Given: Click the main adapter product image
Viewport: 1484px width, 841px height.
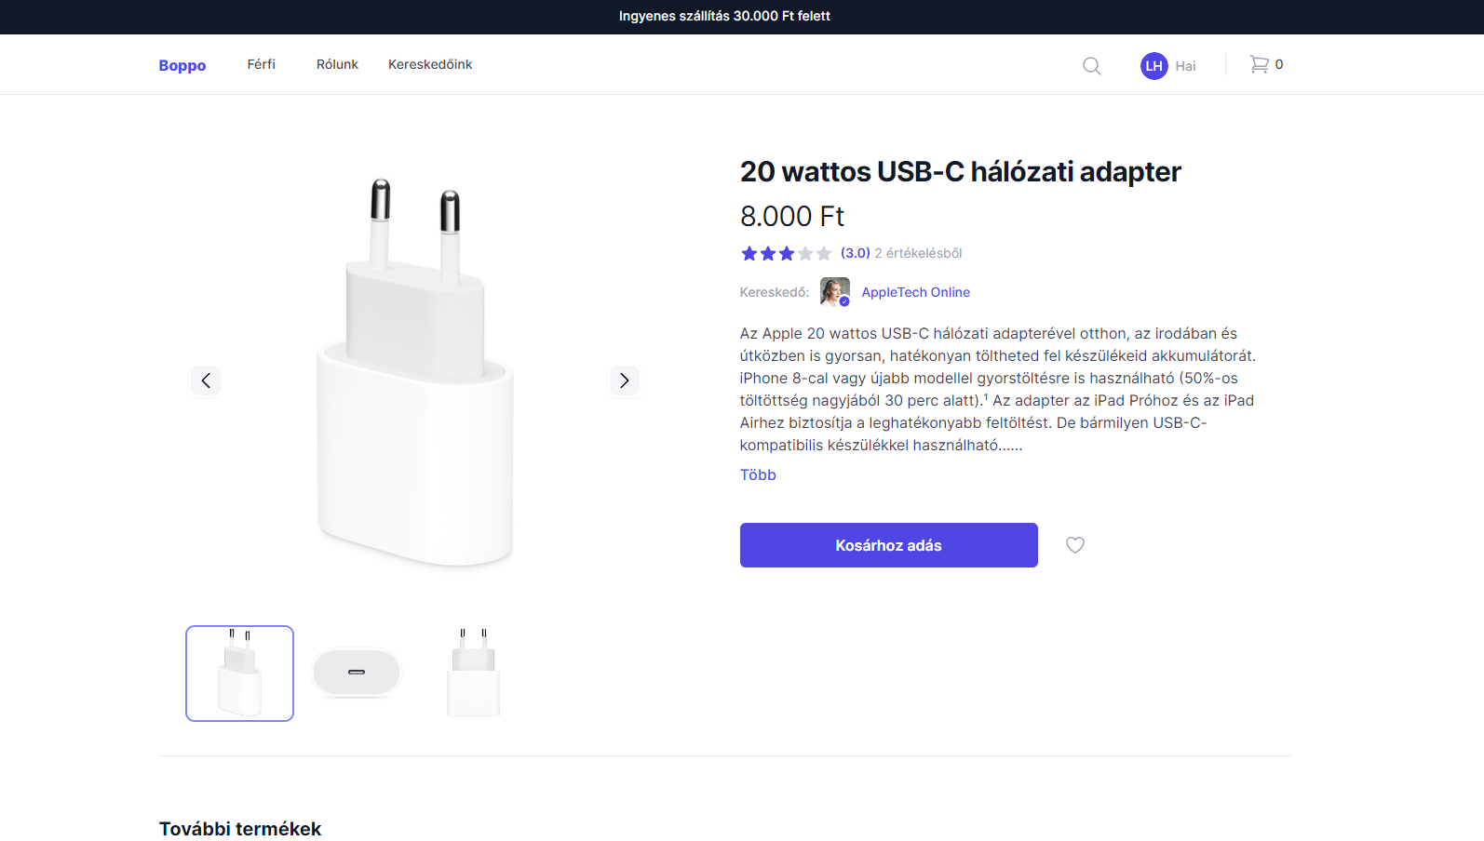Looking at the screenshot, I should point(415,372).
